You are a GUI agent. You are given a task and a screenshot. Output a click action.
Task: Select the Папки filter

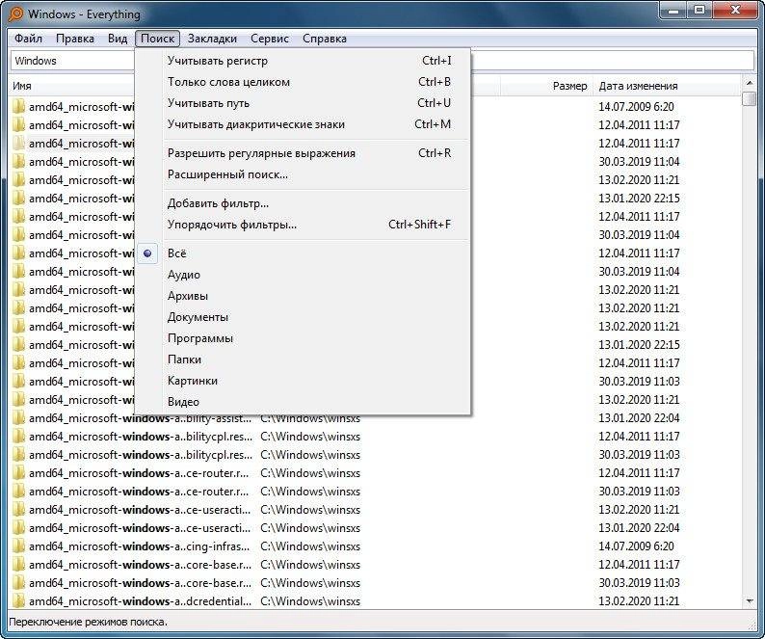tap(303, 359)
